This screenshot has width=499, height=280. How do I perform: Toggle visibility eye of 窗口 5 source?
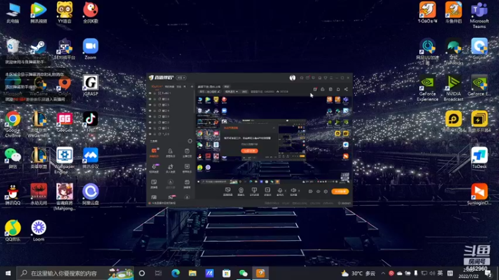[150, 105]
